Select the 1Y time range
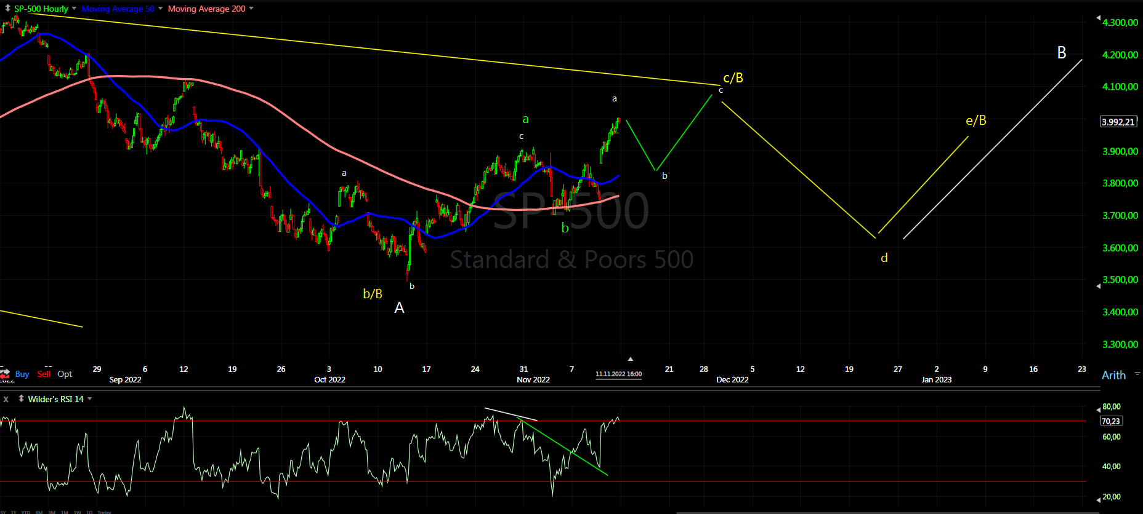 click(14, 512)
